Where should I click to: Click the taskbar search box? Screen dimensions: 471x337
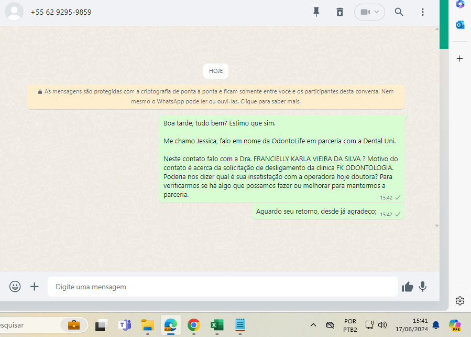(44, 325)
